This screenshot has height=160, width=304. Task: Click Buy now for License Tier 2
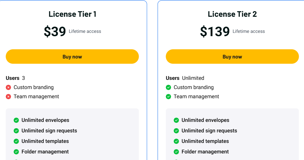(x=232, y=57)
